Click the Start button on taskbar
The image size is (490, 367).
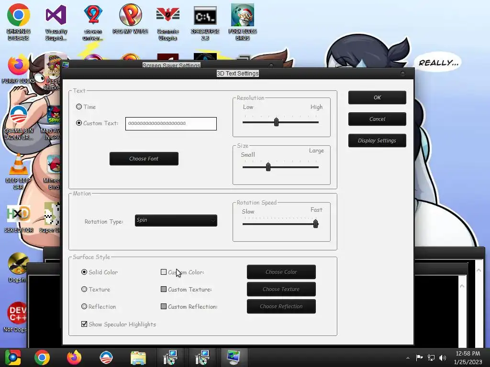tap(12, 357)
